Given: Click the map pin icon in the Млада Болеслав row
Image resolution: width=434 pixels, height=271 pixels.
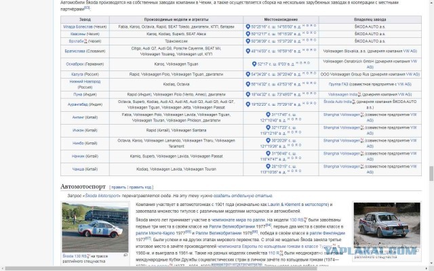Looking at the screenshot, I should (x=248, y=26).
